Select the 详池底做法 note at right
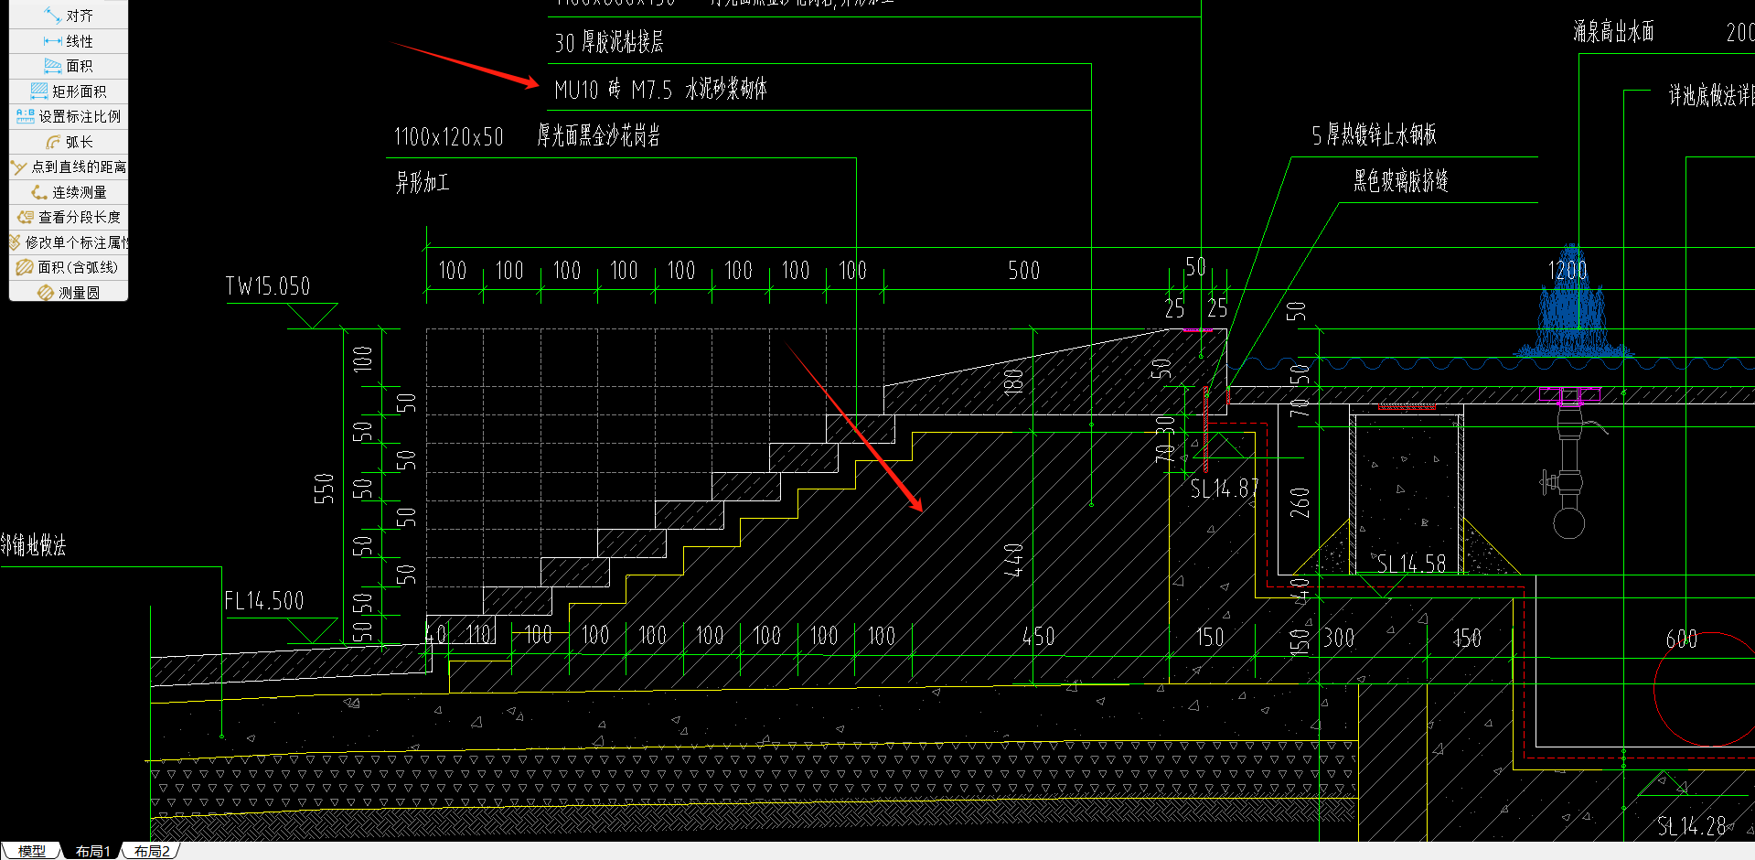 tap(1711, 95)
